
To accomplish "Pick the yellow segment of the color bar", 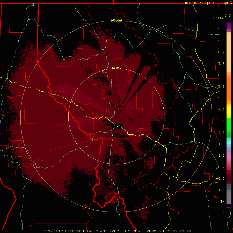I will [229, 111].
